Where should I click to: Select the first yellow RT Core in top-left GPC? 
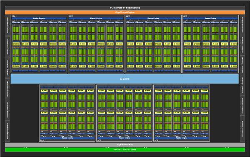16,44
